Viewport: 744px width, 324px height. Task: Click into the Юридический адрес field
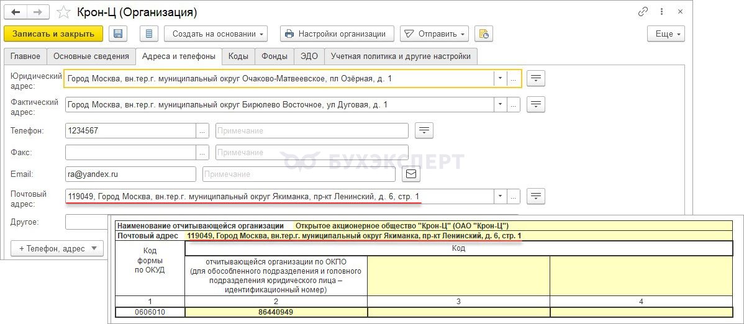tap(279, 79)
